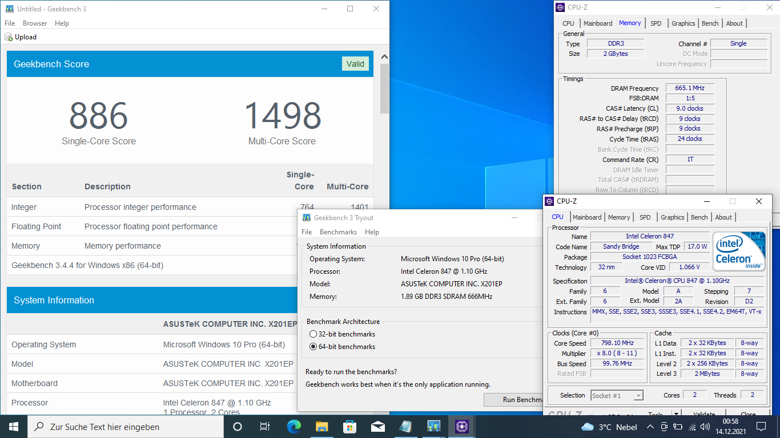Select CPU tab in the Memory CPU-Z window
This screenshot has height=438, width=780.
coord(568,23)
